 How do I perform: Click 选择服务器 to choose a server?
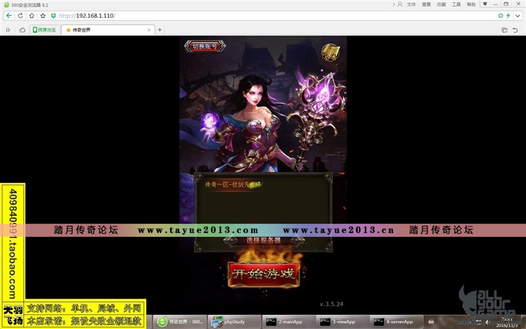click(x=263, y=241)
